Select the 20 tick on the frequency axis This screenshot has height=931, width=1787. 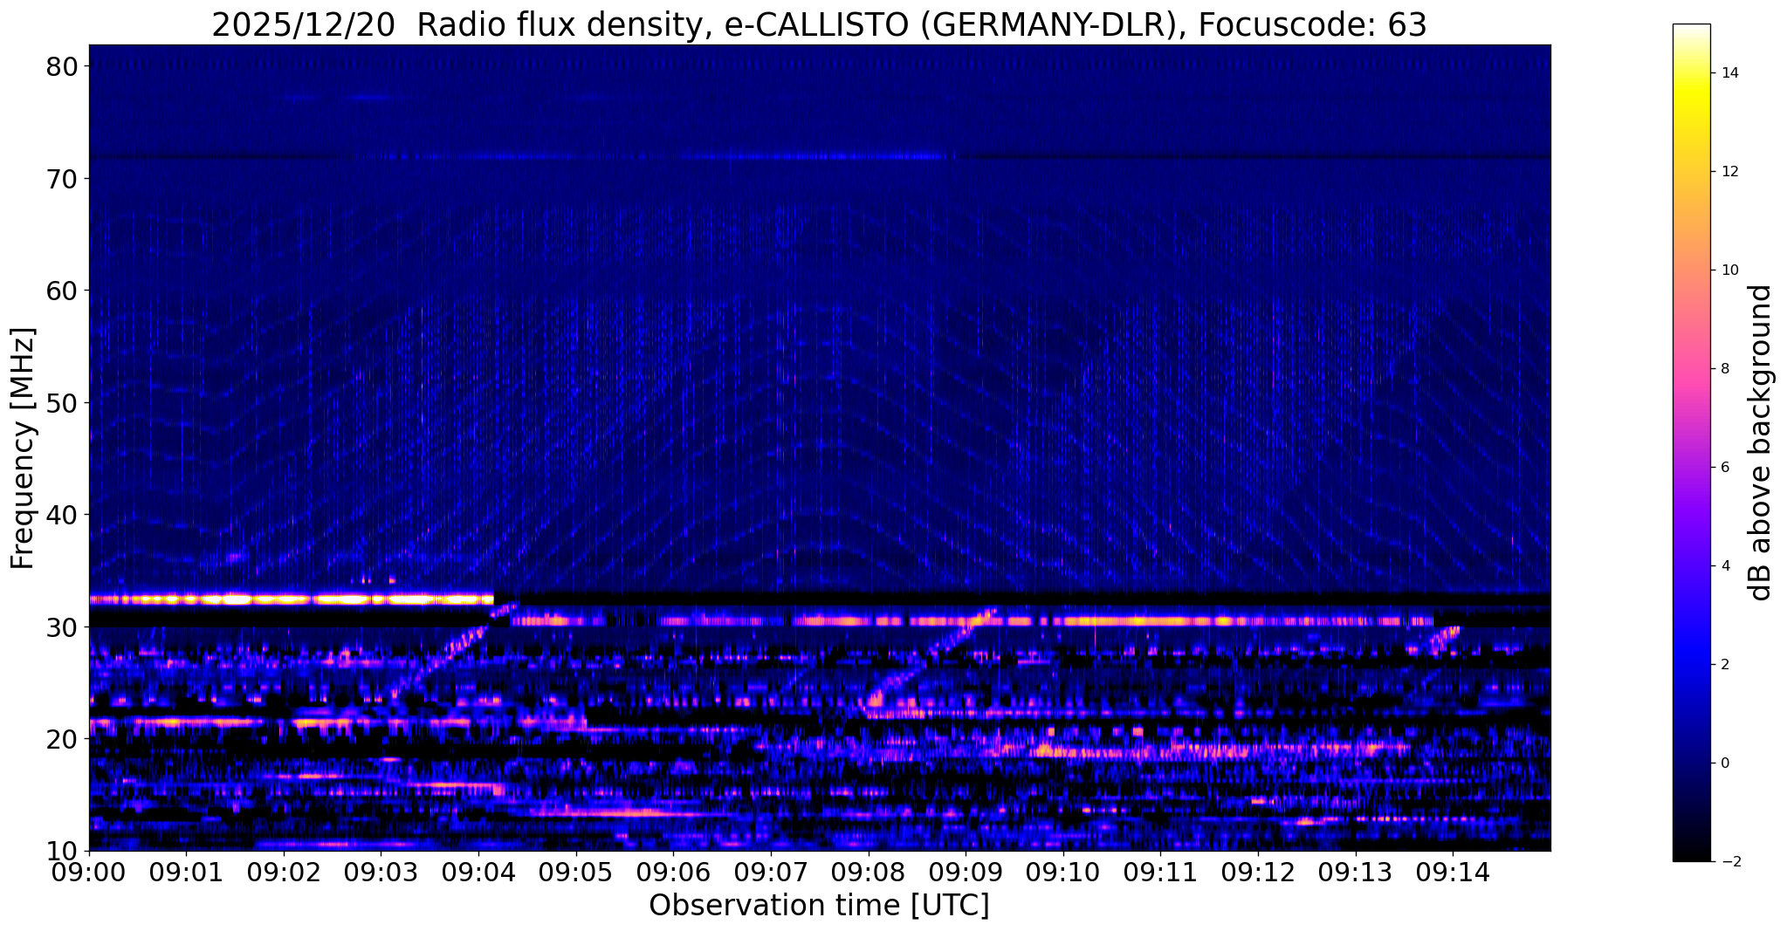[x=63, y=739]
